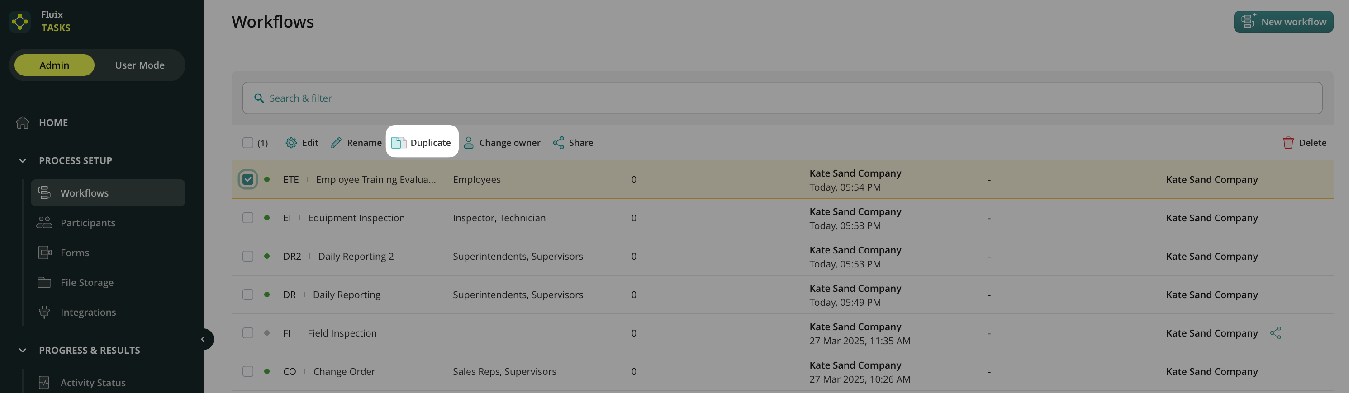The width and height of the screenshot is (1349, 393).
Task: Click the Duplicate workflow icon
Action: coord(399,143)
